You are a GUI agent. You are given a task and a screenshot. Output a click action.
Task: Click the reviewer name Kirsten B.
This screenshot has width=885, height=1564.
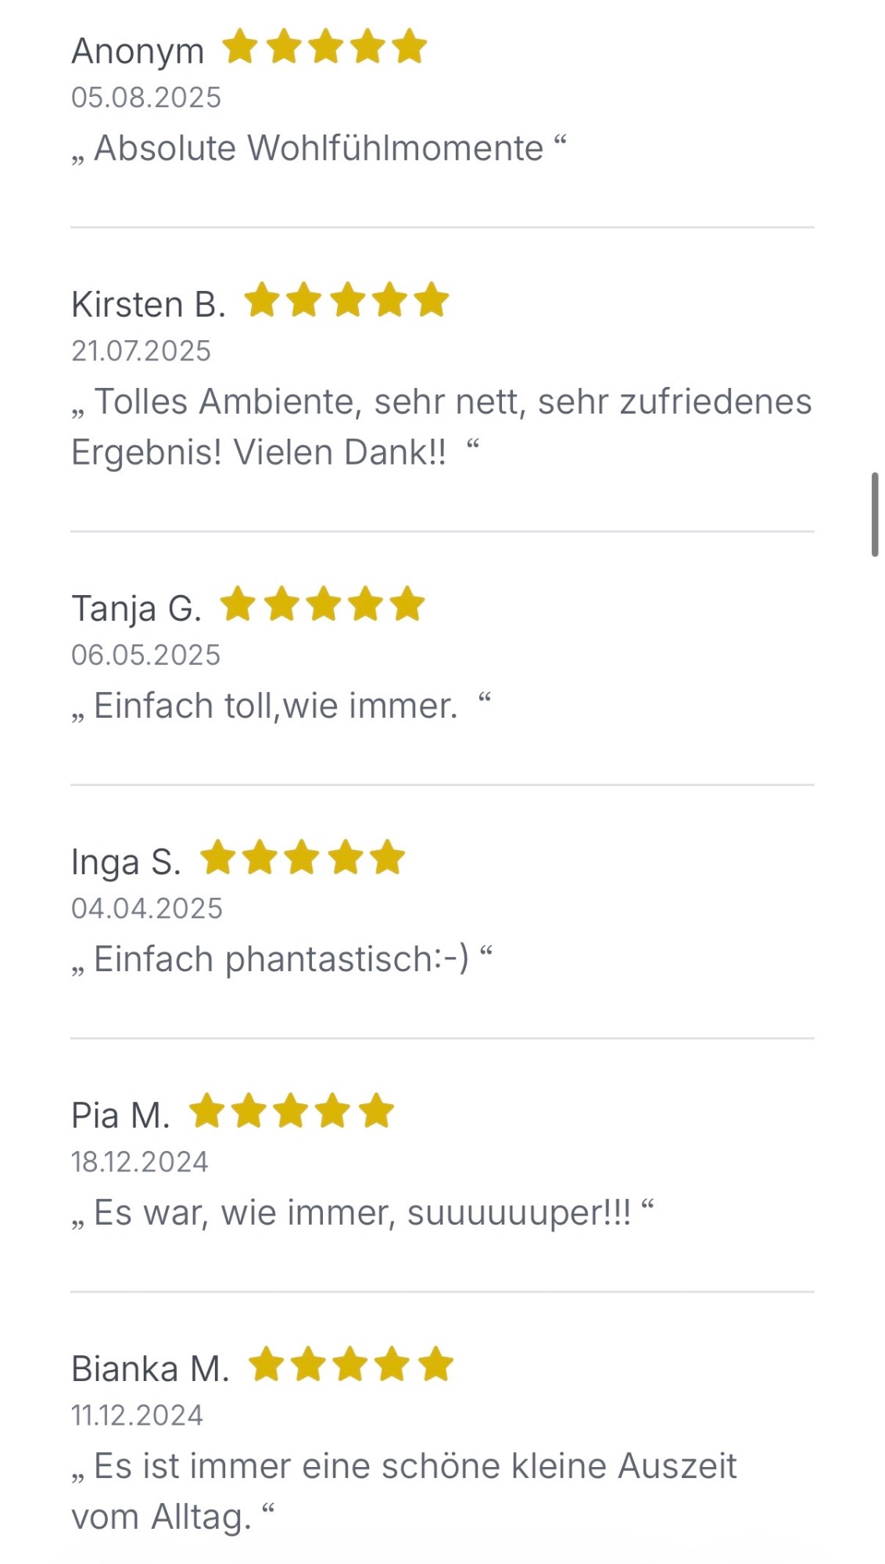pos(149,304)
